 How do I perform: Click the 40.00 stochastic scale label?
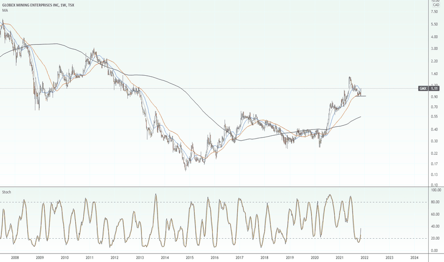[435, 226]
